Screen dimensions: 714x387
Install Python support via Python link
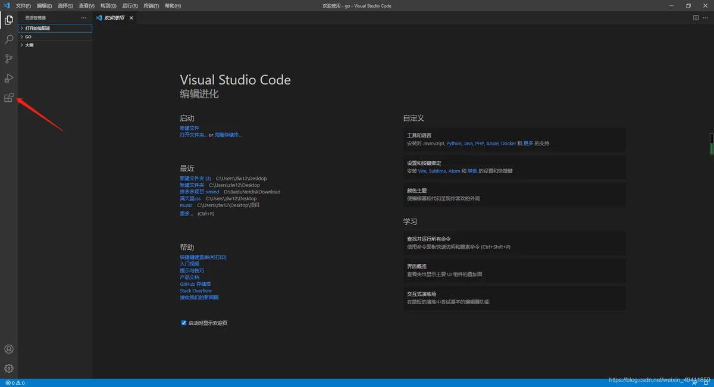[x=454, y=143]
